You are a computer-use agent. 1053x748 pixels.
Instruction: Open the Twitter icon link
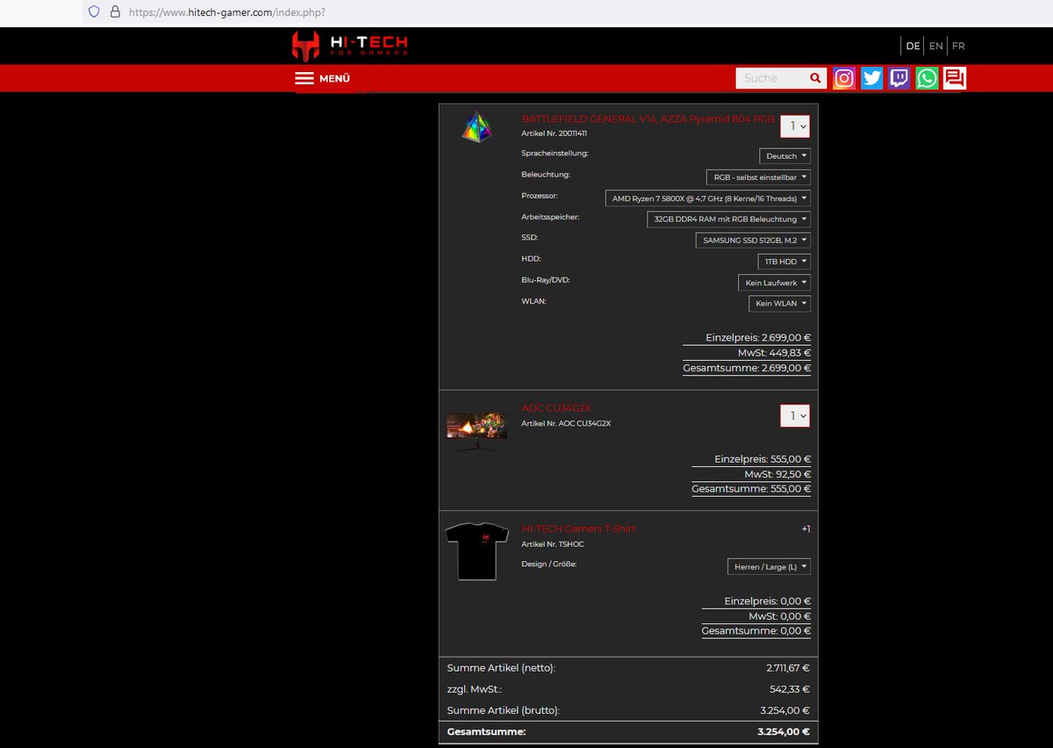(871, 78)
